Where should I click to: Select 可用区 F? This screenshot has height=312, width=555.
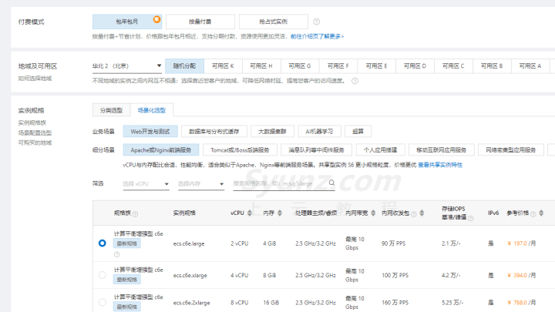coord(338,65)
